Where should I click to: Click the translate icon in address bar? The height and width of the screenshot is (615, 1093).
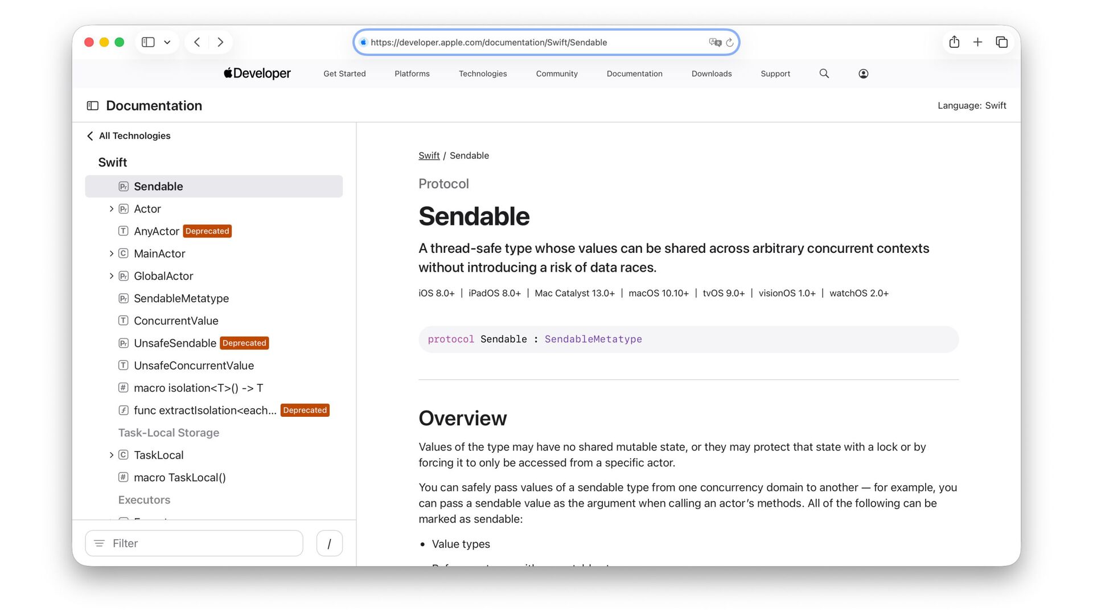coord(714,42)
